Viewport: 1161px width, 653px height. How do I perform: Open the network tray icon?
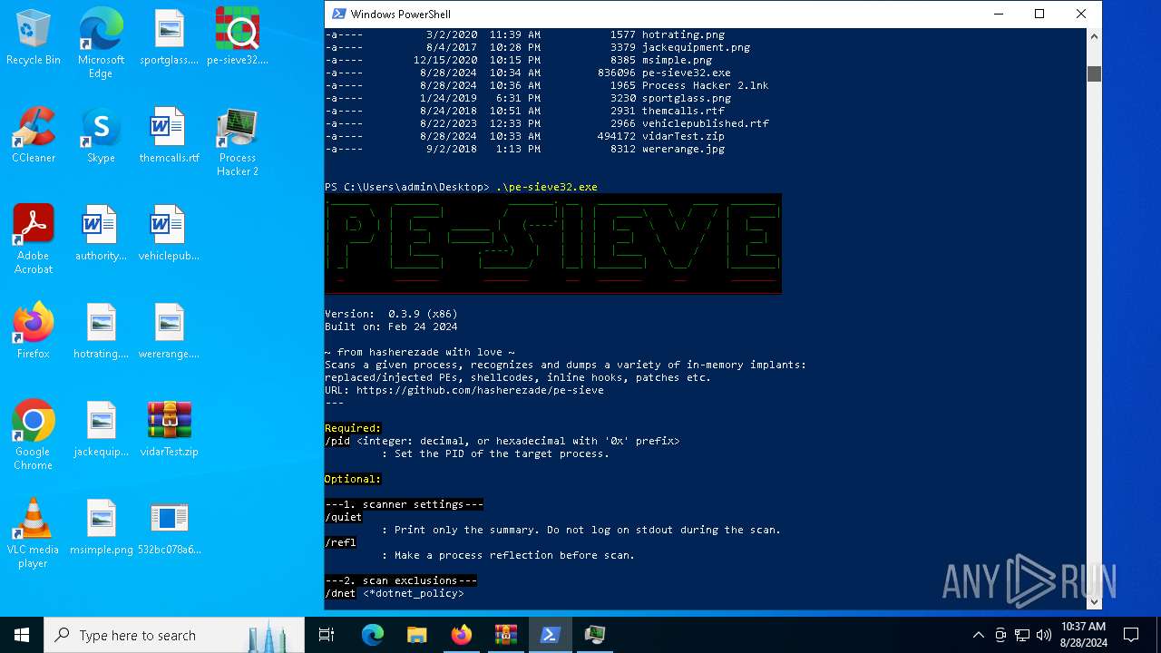(x=1022, y=635)
